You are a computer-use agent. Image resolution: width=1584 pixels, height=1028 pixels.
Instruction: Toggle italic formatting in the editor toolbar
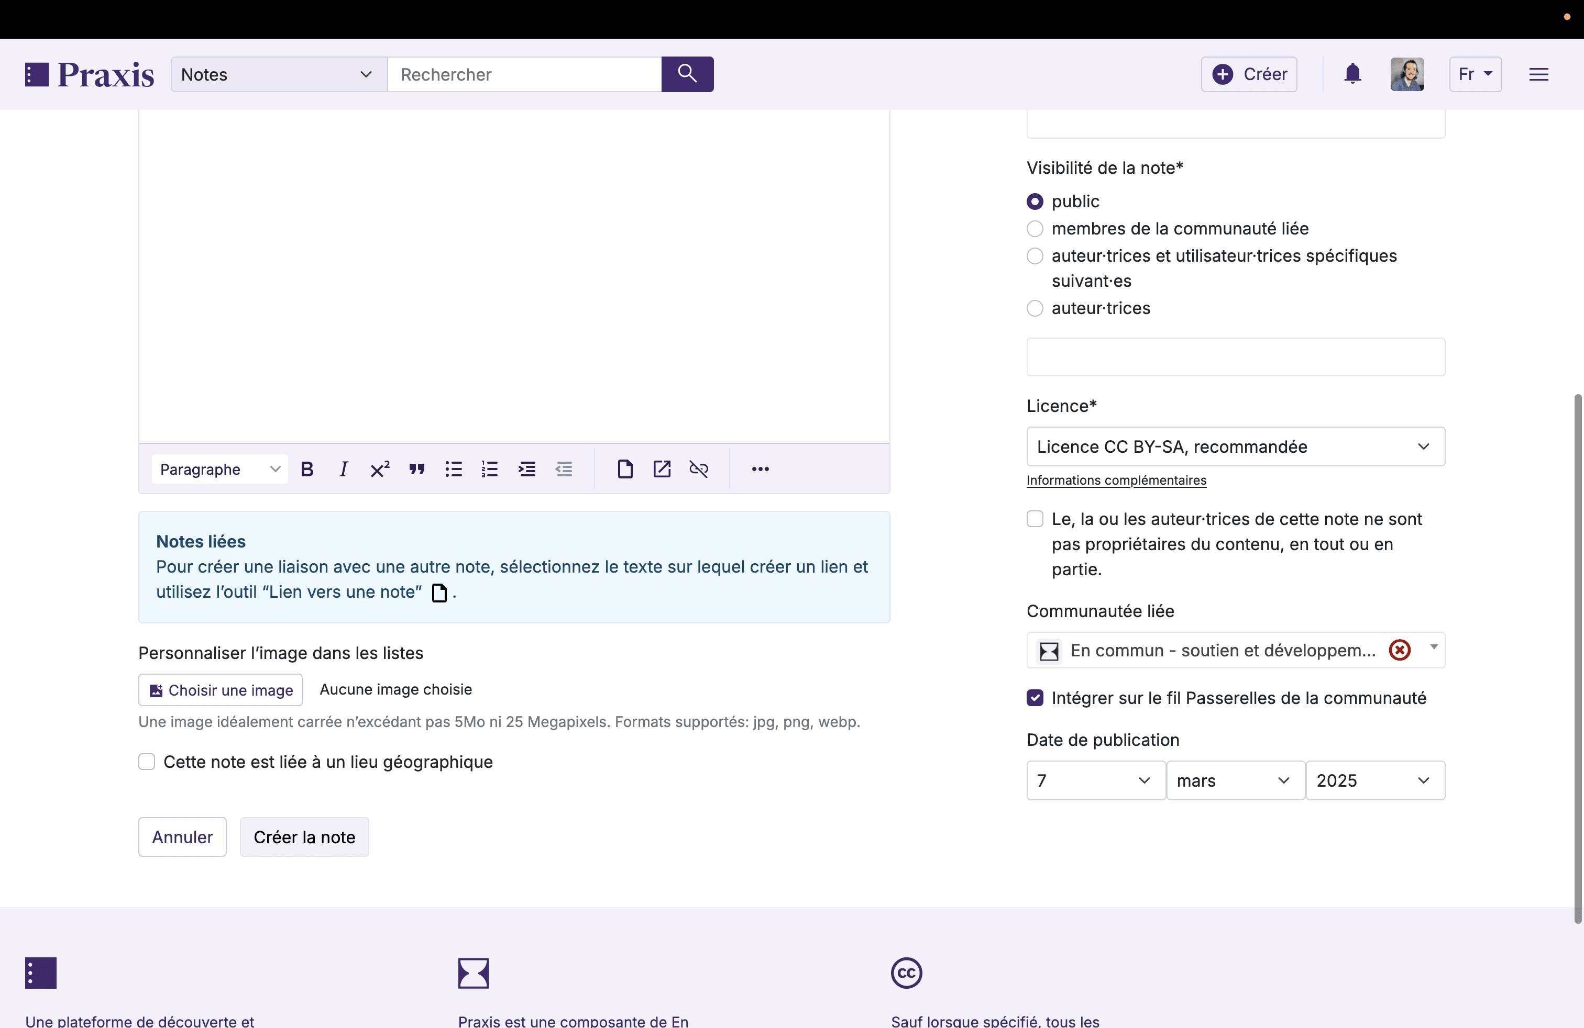[x=344, y=469]
